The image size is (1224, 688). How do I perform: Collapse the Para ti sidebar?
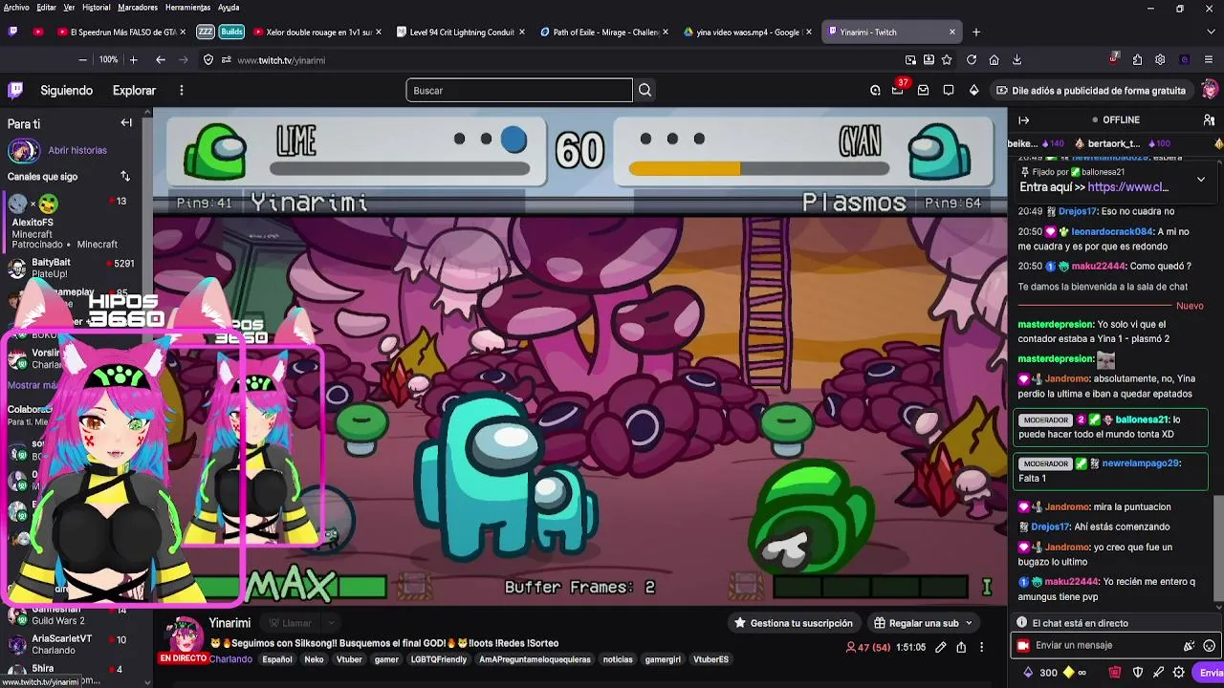point(126,122)
